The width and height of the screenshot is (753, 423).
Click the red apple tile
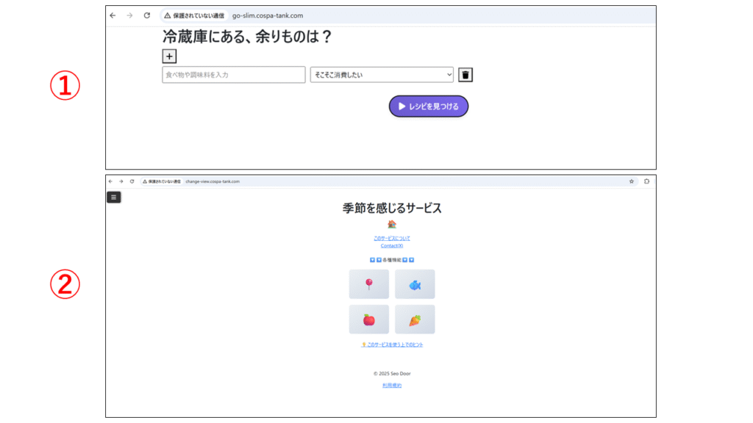pyautogui.click(x=369, y=319)
